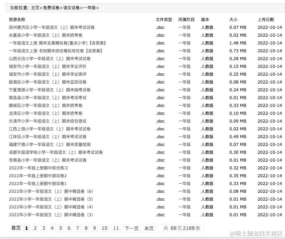Click the 0.35 MB size value
This screenshot has width=285, height=239.
[x=238, y=176]
